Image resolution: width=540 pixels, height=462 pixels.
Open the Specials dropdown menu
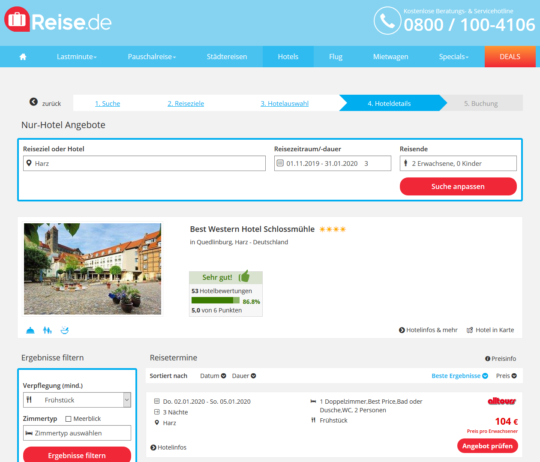[x=454, y=57]
